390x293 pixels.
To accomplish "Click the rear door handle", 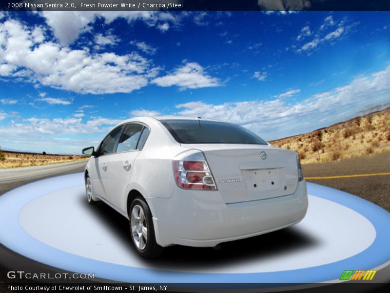I will click(127, 166).
